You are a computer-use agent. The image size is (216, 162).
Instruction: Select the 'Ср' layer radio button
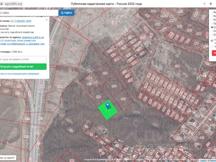[x=212, y=23]
